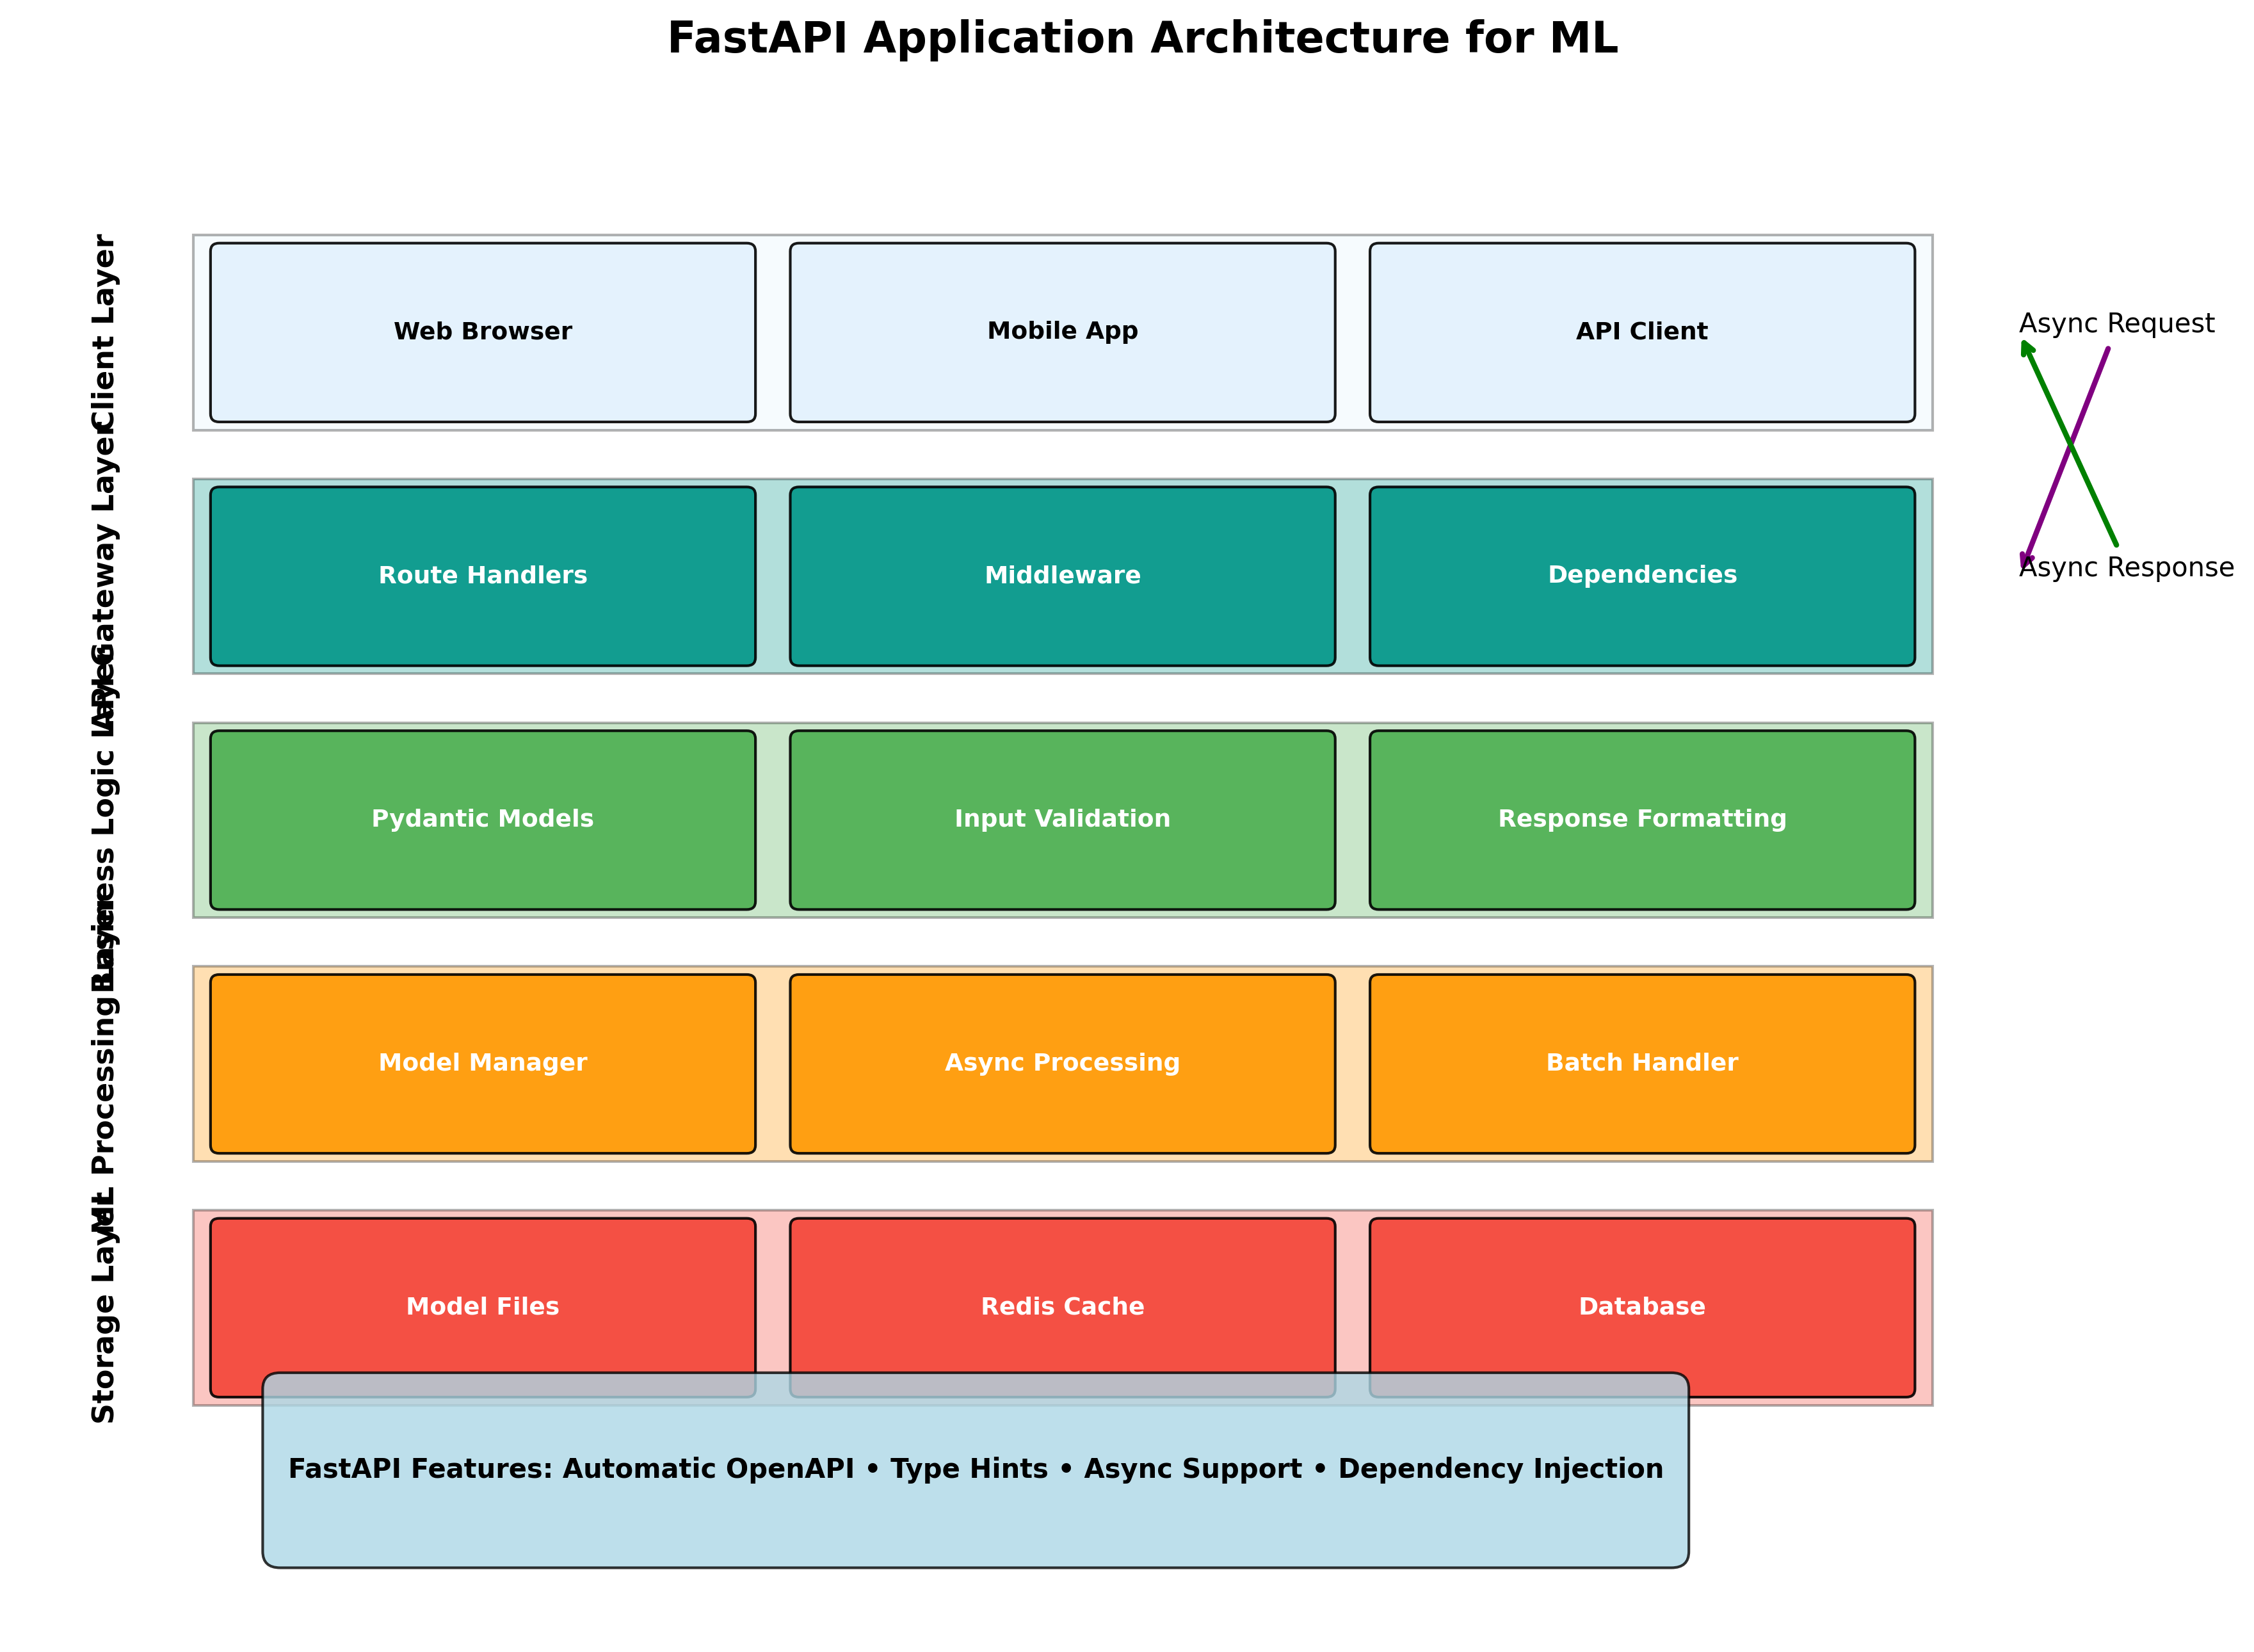
Task: Click the Middleware block
Action: 1061,576
